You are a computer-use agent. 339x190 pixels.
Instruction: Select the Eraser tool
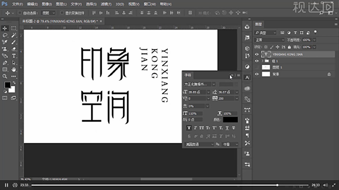(x=14, y=49)
